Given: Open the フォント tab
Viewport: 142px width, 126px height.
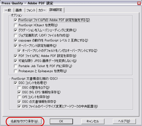Looking at the screenshot, I should (31, 10).
